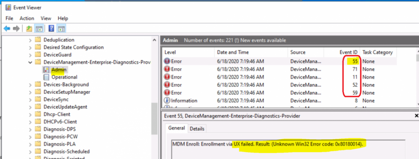Sort events by Level column header

point(188,52)
